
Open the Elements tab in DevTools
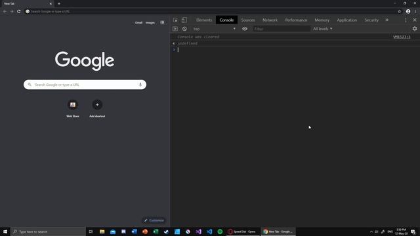(204, 20)
